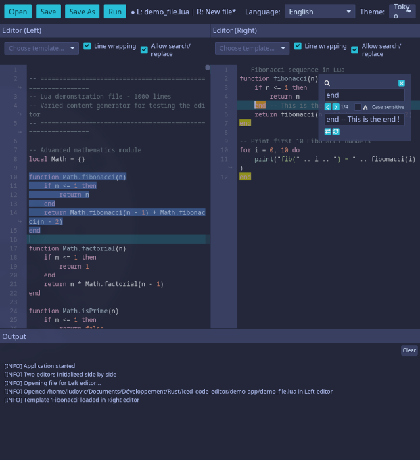Click 'return 1' on left line 19
This screenshot has width=420, height=460.
[x=74, y=267]
